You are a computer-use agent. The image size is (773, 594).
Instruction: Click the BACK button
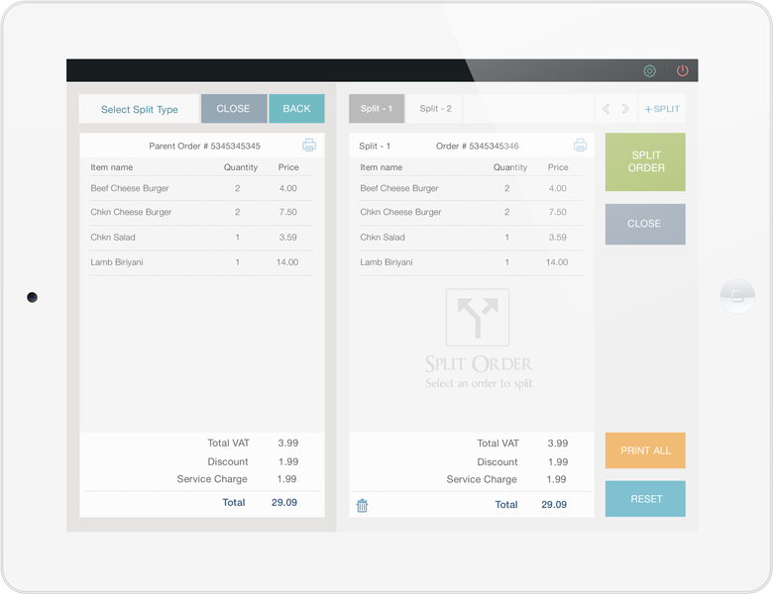point(296,109)
